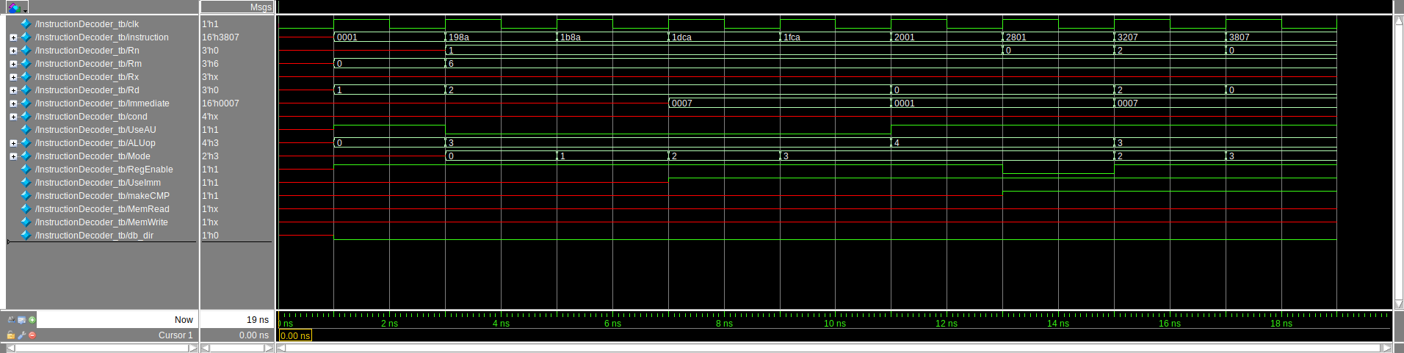This screenshot has width=1404, height=353.
Task: Click the 198a value in instruction waveform
Action: (x=459, y=37)
